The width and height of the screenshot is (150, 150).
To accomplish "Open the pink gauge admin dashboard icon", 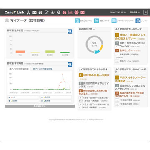I will tap(65, 12).
